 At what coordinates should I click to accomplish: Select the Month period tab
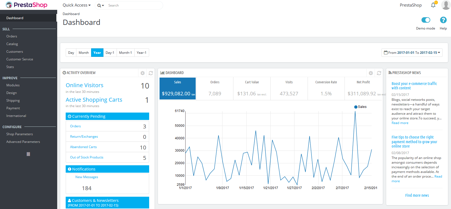[84, 53]
